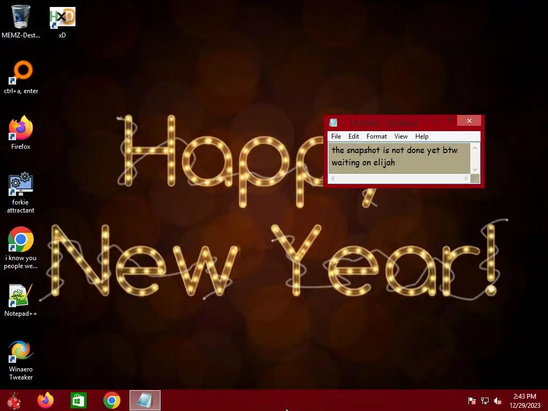Select the "forkie attractant" desktop shortcut
548x411 pixels.
[x=21, y=193]
